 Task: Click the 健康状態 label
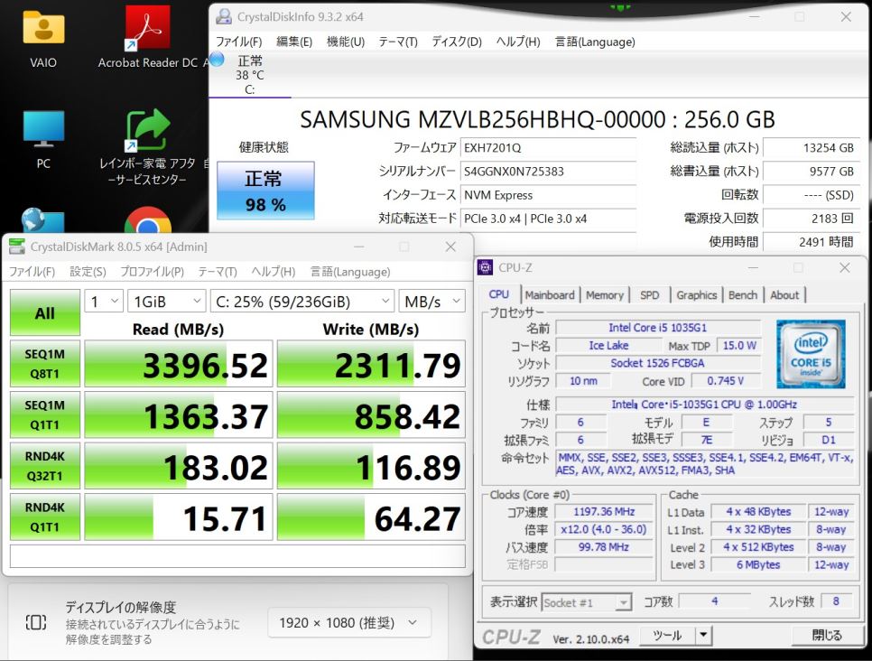click(264, 147)
